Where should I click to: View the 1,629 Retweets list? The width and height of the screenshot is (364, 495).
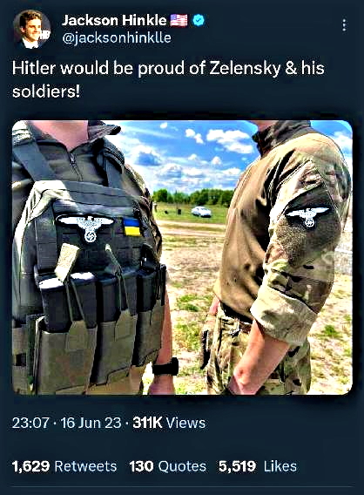pos(64,466)
